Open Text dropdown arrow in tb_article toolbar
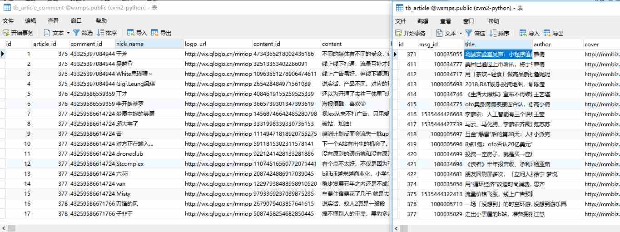 tap(461, 33)
